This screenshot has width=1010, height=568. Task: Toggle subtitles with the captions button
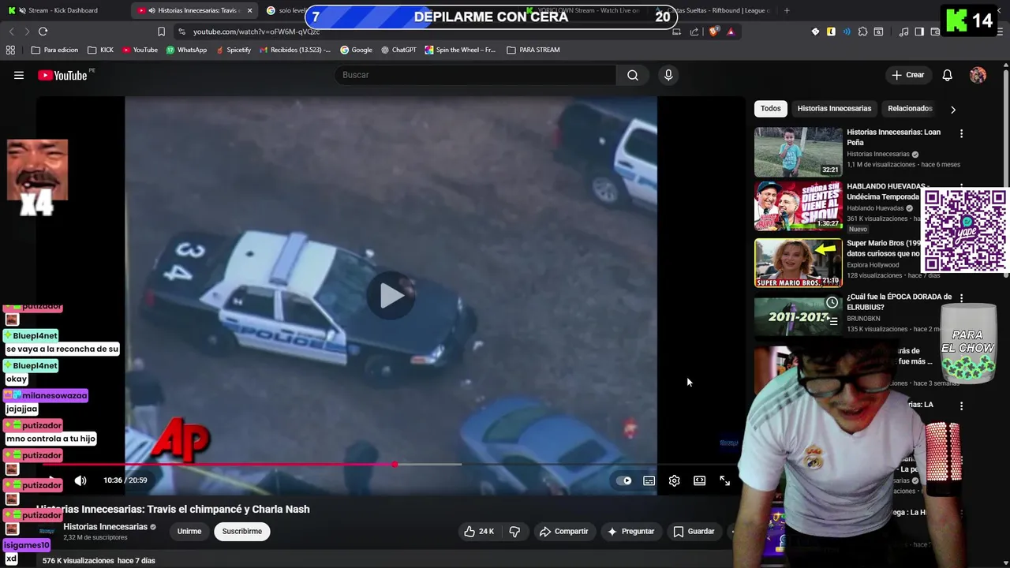click(x=649, y=480)
